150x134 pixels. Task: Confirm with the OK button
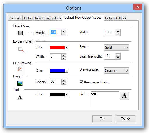102,119
